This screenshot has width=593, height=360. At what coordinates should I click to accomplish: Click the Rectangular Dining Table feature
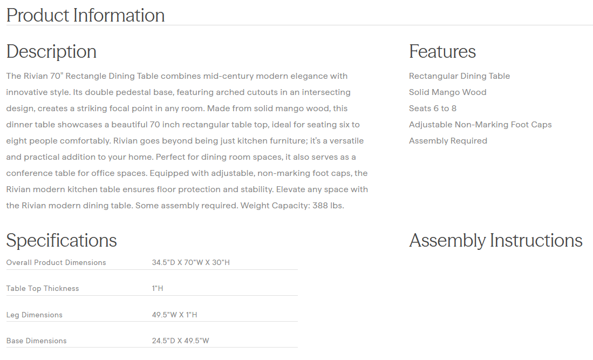tap(459, 76)
